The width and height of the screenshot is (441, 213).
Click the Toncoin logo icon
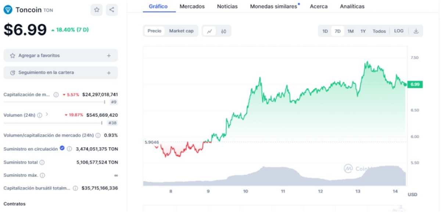[8, 10]
